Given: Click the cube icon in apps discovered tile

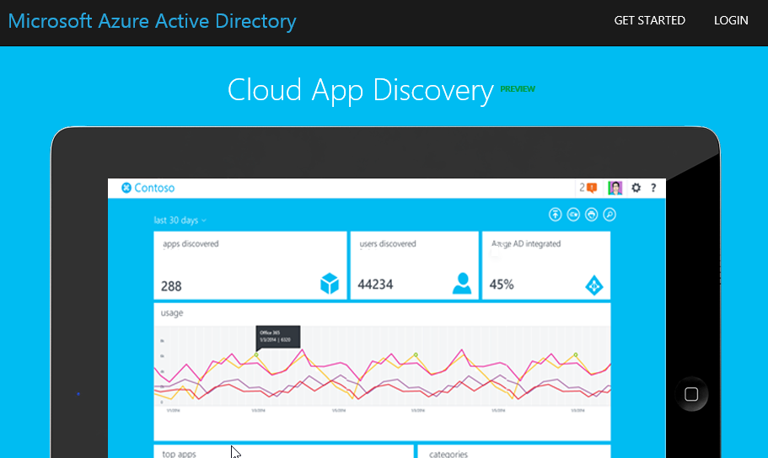Looking at the screenshot, I should 330,284.
